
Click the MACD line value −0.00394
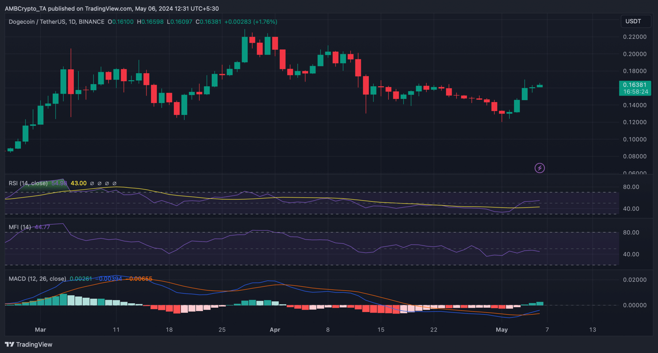[x=109, y=279]
